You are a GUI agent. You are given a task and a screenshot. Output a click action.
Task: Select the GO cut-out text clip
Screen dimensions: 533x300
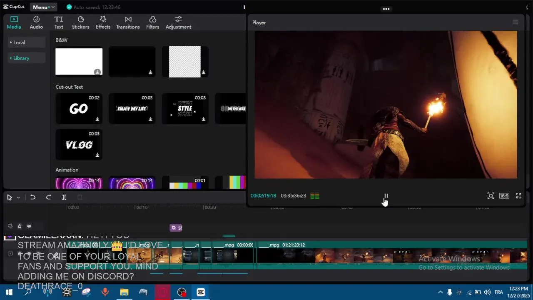tap(79, 108)
